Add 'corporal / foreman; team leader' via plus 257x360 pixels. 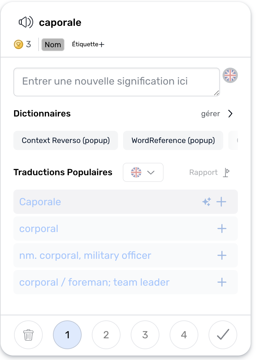tap(222, 282)
